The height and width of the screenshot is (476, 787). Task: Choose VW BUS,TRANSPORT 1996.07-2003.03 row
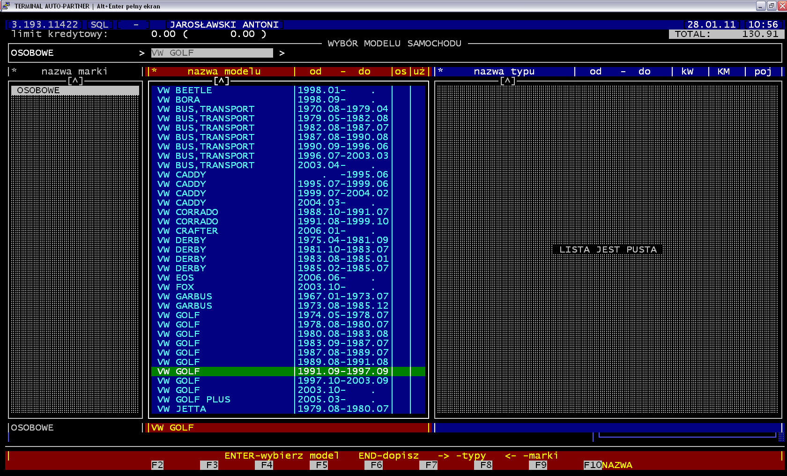click(x=288, y=156)
